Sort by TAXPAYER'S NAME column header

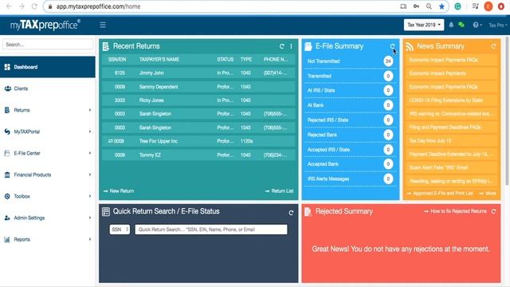pyautogui.click(x=159, y=60)
